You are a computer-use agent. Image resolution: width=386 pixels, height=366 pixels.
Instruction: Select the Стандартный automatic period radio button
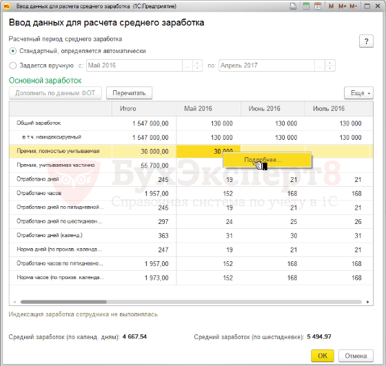[12, 51]
